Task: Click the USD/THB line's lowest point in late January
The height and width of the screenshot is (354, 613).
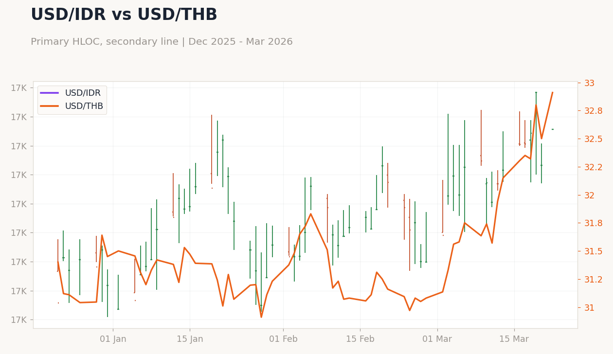Action: pos(261,317)
